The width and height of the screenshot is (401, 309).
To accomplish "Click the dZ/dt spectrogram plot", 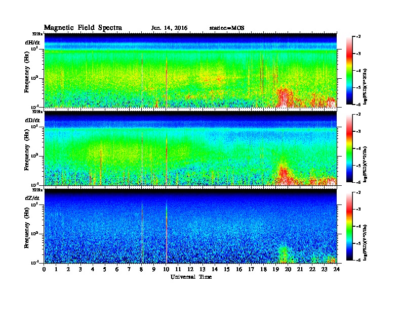I will tap(190, 226).
